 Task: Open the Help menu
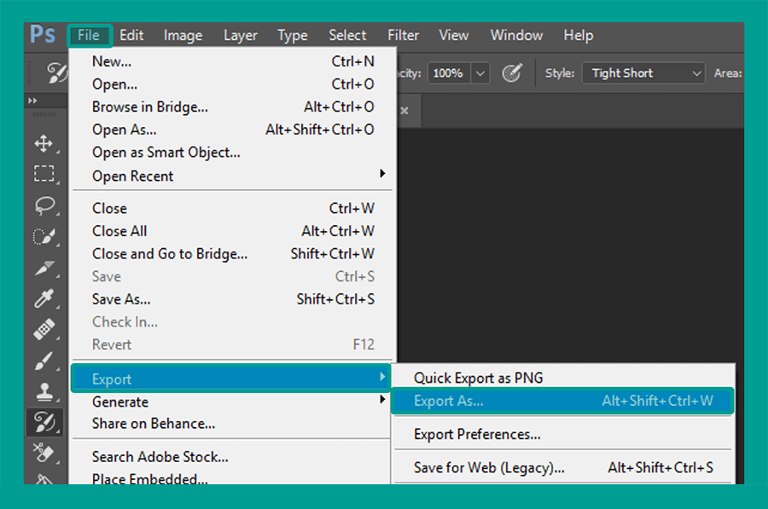coord(578,35)
